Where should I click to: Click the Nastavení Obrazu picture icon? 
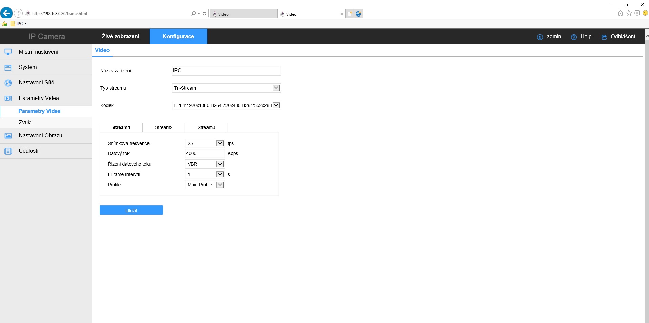(x=8, y=136)
